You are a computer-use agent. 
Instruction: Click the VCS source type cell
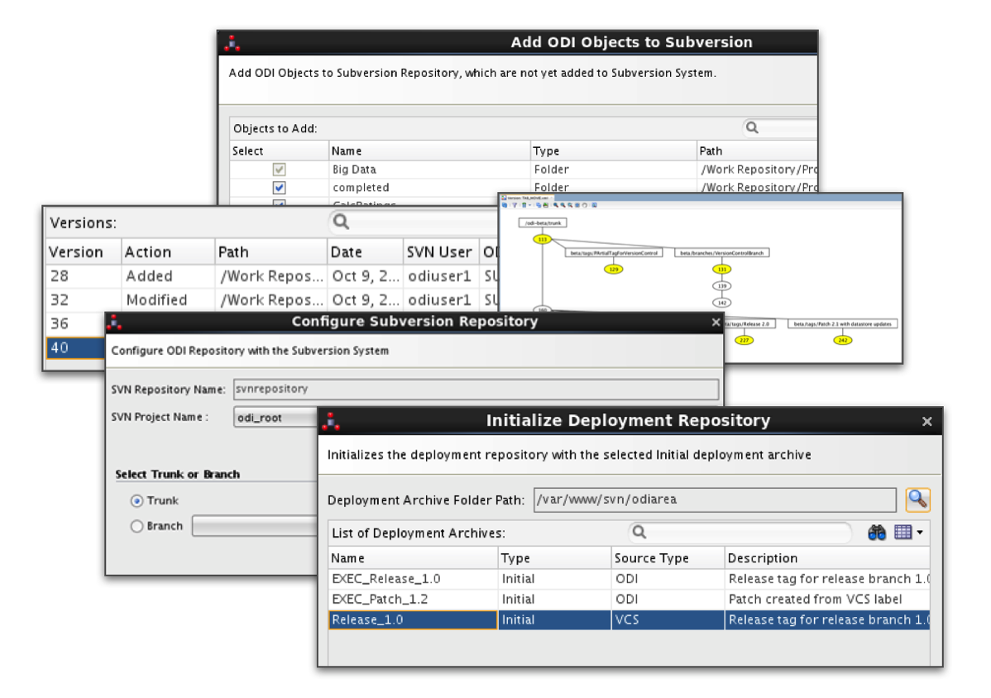pos(668,619)
